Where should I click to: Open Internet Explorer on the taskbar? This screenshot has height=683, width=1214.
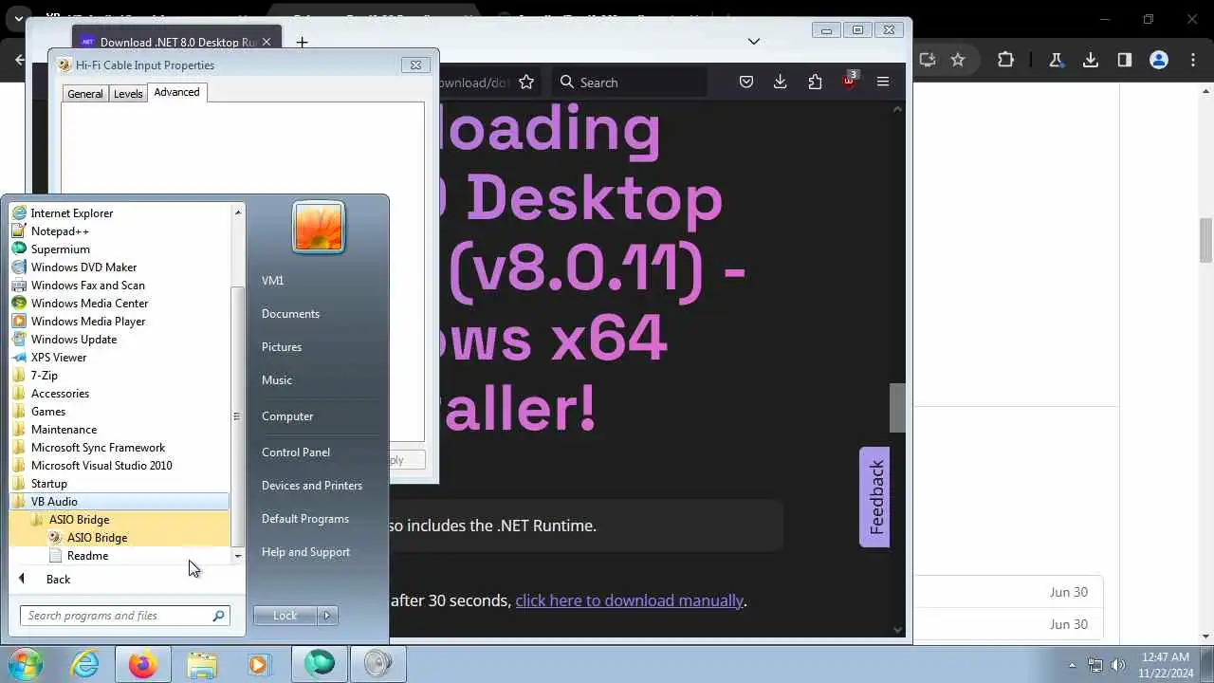pos(84,664)
